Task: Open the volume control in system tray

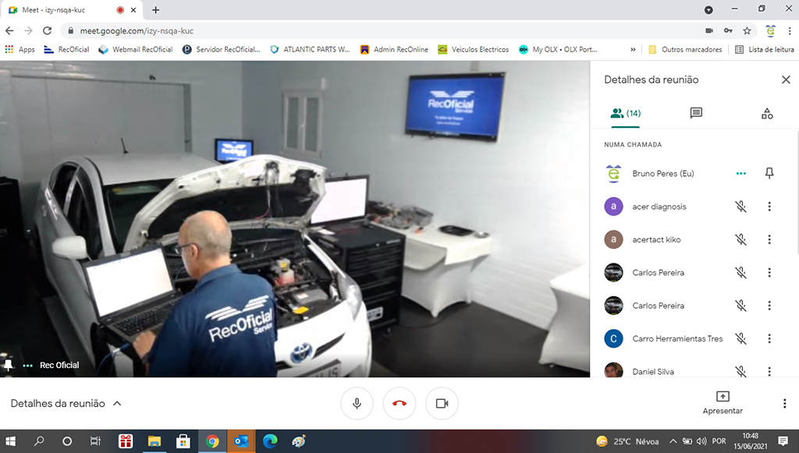Action: (x=701, y=441)
